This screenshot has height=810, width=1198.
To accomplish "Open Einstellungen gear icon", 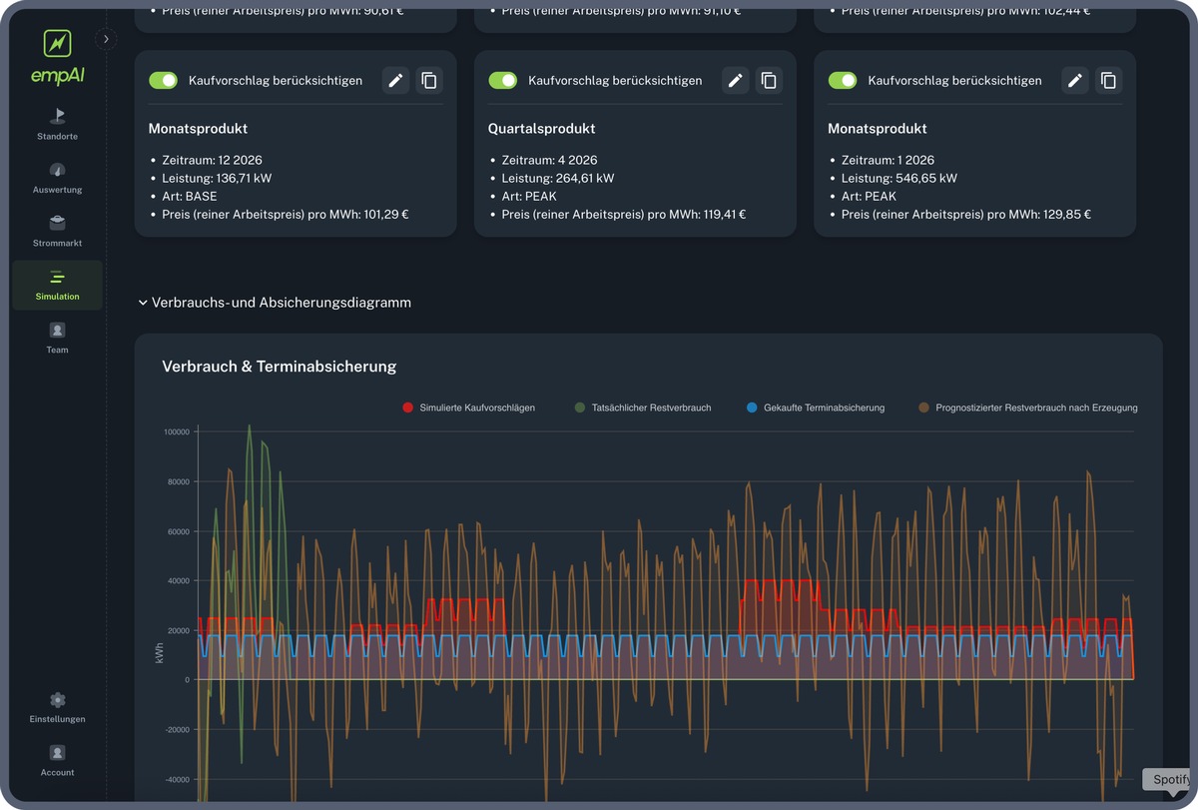I will [57, 700].
